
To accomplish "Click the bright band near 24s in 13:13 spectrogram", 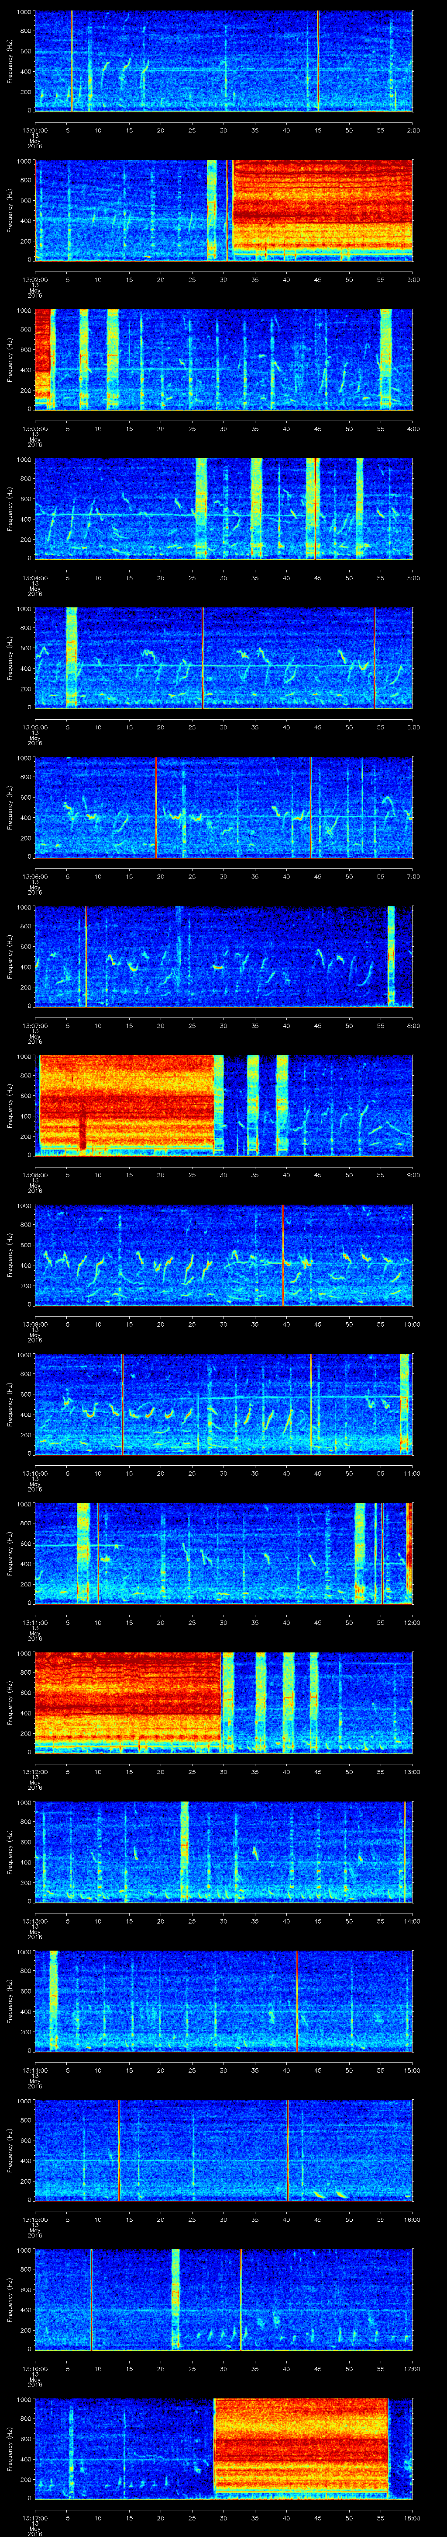I will tap(184, 1850).
